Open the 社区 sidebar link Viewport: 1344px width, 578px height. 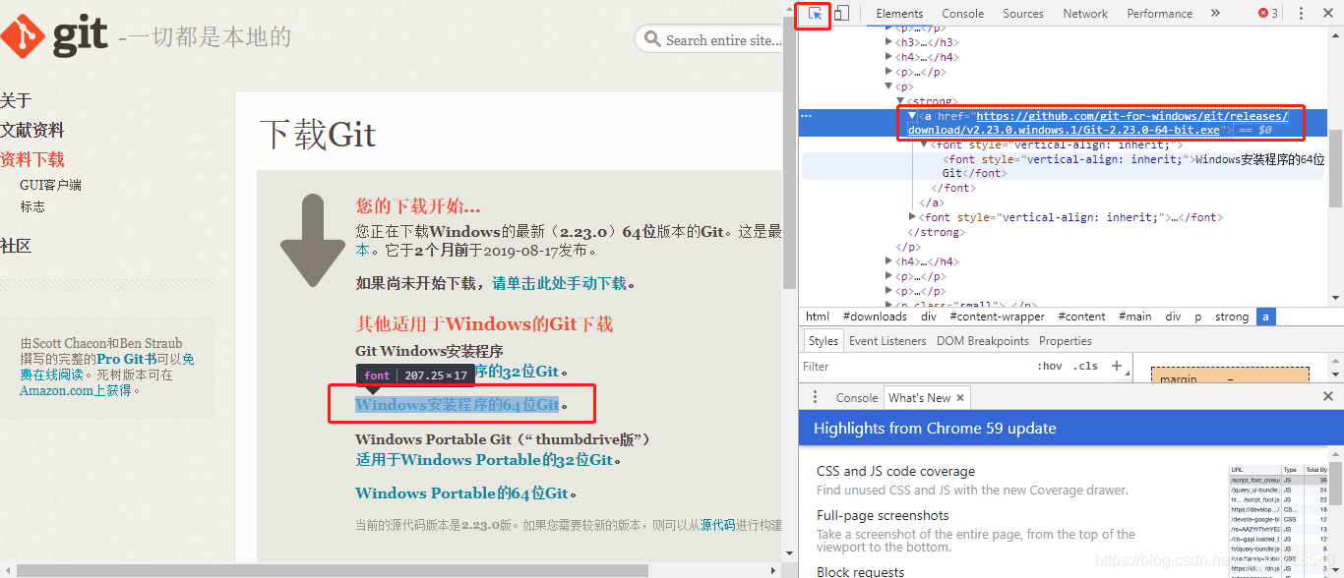coord(16,246)
